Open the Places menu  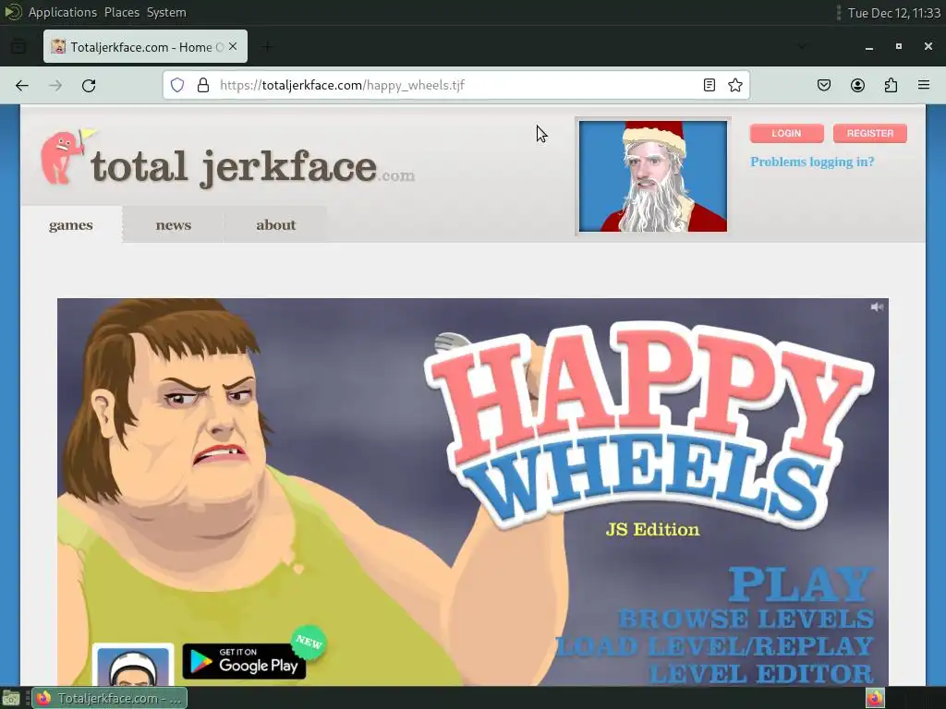coord(122,12)
